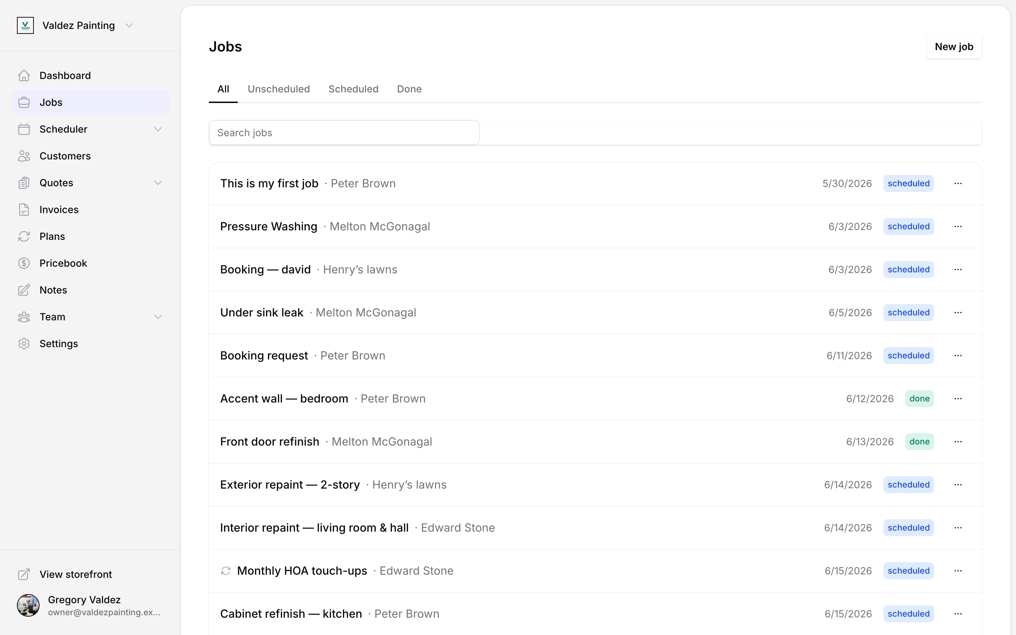Open more options for Booking — david
Viewport: 1016px width, 635px height.
(x=958, y=270)
